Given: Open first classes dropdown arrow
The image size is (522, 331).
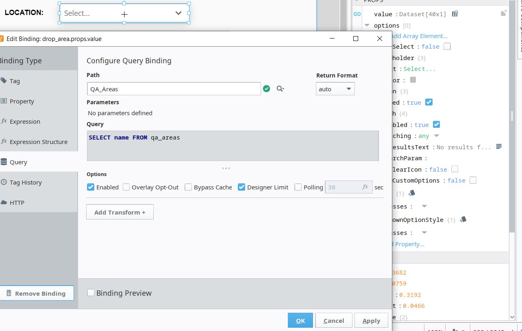Looking at the screenshot, I should click(x=424, y=206).
